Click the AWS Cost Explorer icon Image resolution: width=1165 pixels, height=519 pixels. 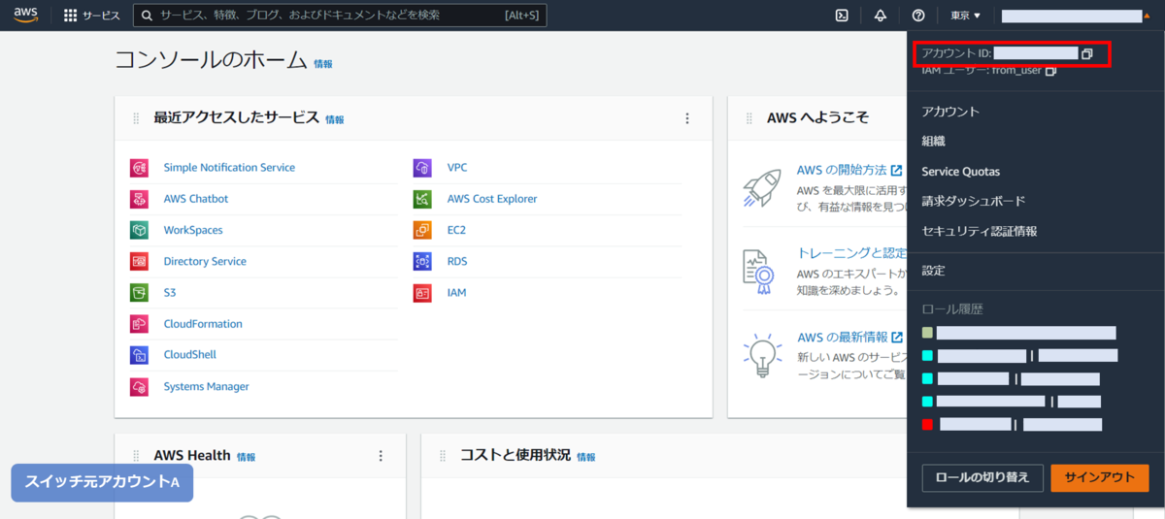click(x=422, y=199)
